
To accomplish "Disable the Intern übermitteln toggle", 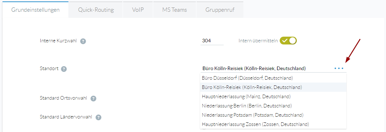I will click(x=288, y=41).
